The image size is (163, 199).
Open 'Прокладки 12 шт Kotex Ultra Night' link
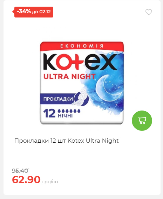pos(66,141)
